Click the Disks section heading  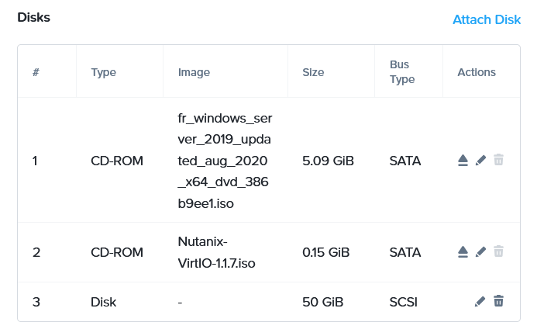(x=33, y=17)
